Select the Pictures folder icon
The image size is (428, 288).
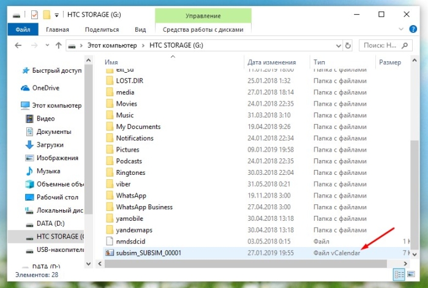(110, 150)
